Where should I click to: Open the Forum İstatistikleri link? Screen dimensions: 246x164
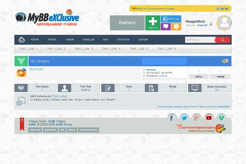pyautogui.click(x=219, y=107)
